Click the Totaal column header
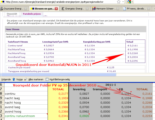155x120 pixels. 130,42
